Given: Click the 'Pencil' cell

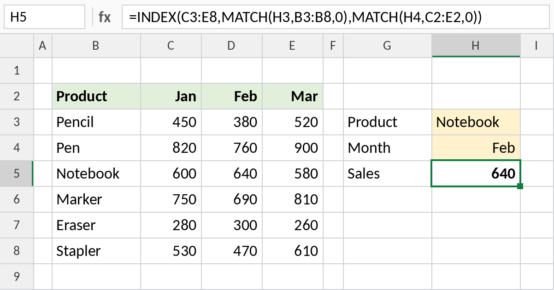Looking at the screenshot, I should (96, 122).
